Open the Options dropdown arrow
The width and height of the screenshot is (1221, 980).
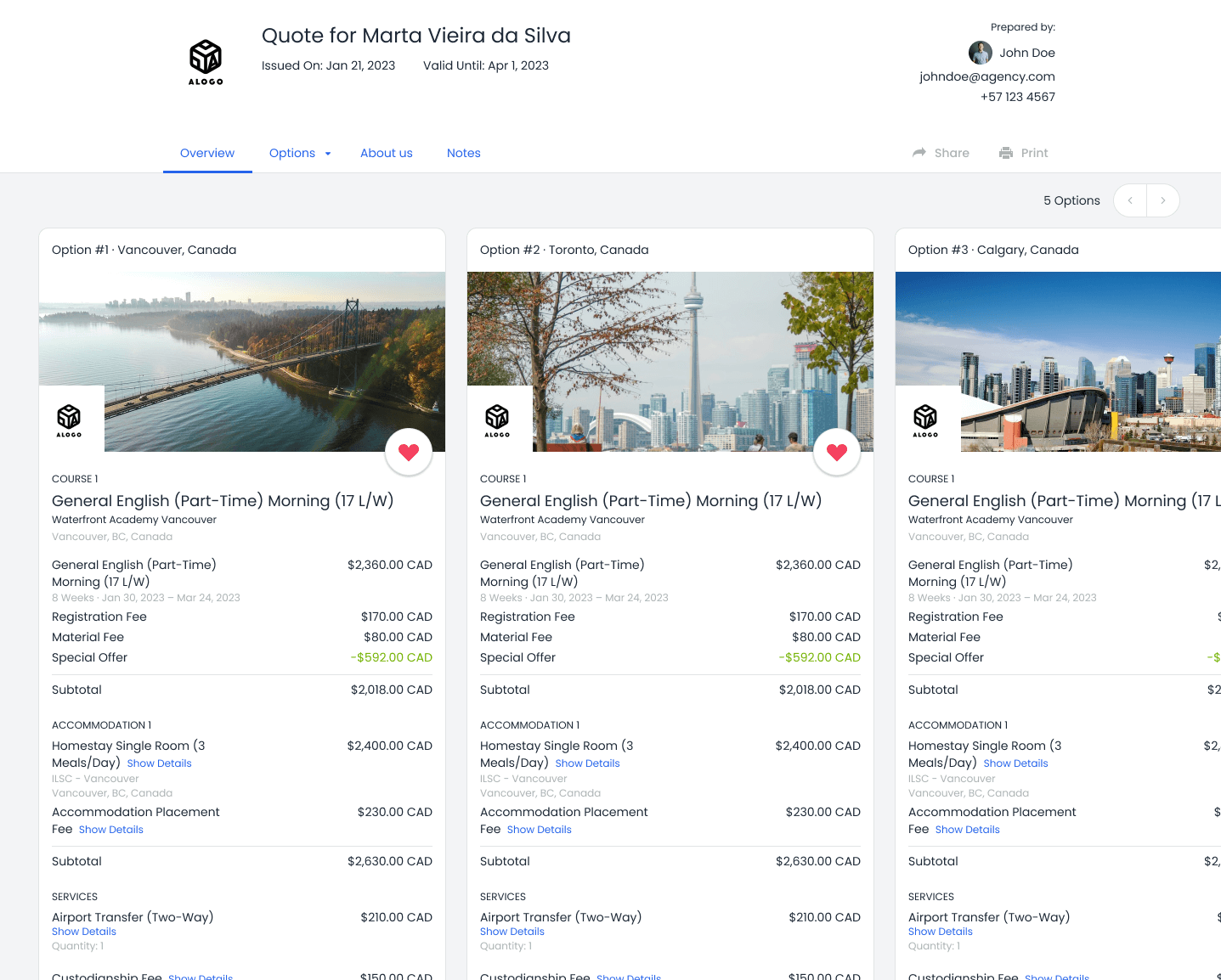pos(328,154)
